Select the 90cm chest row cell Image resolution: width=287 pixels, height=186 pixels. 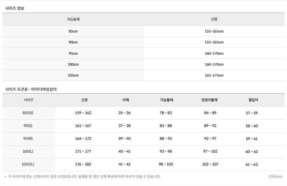tap(73, 42)
